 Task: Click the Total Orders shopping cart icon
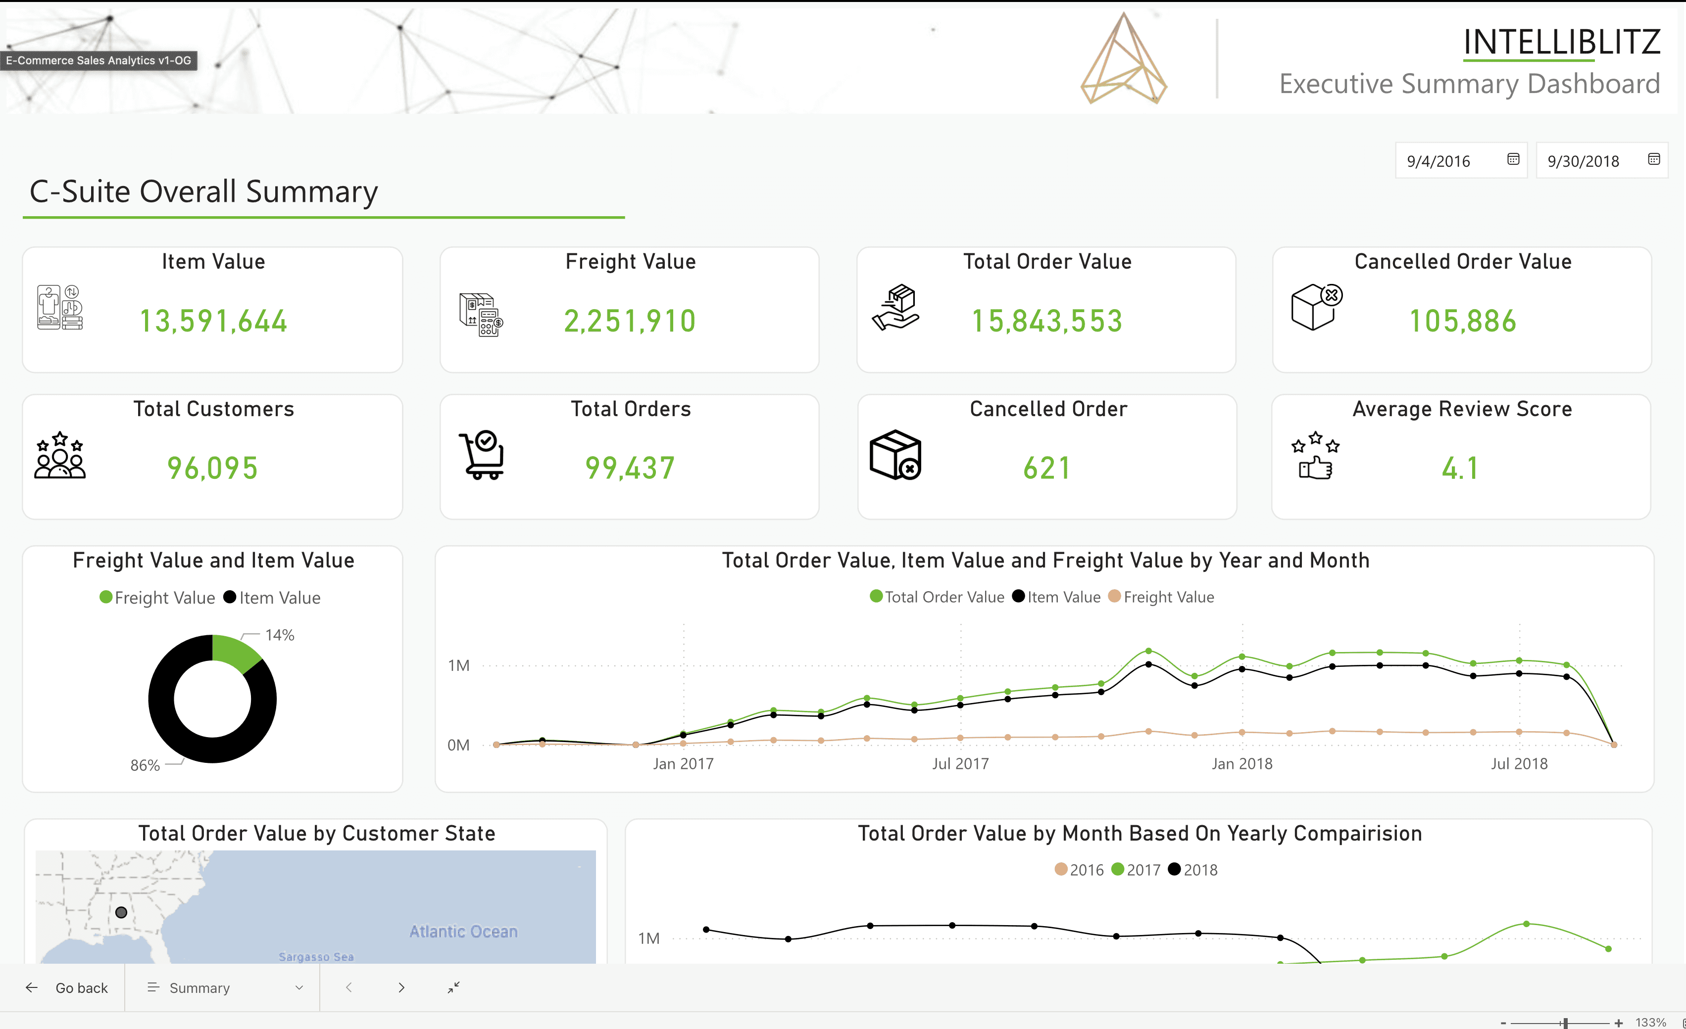point(482,455)
